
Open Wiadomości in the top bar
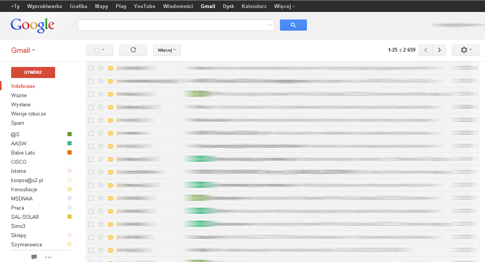[x=178, y=6]
